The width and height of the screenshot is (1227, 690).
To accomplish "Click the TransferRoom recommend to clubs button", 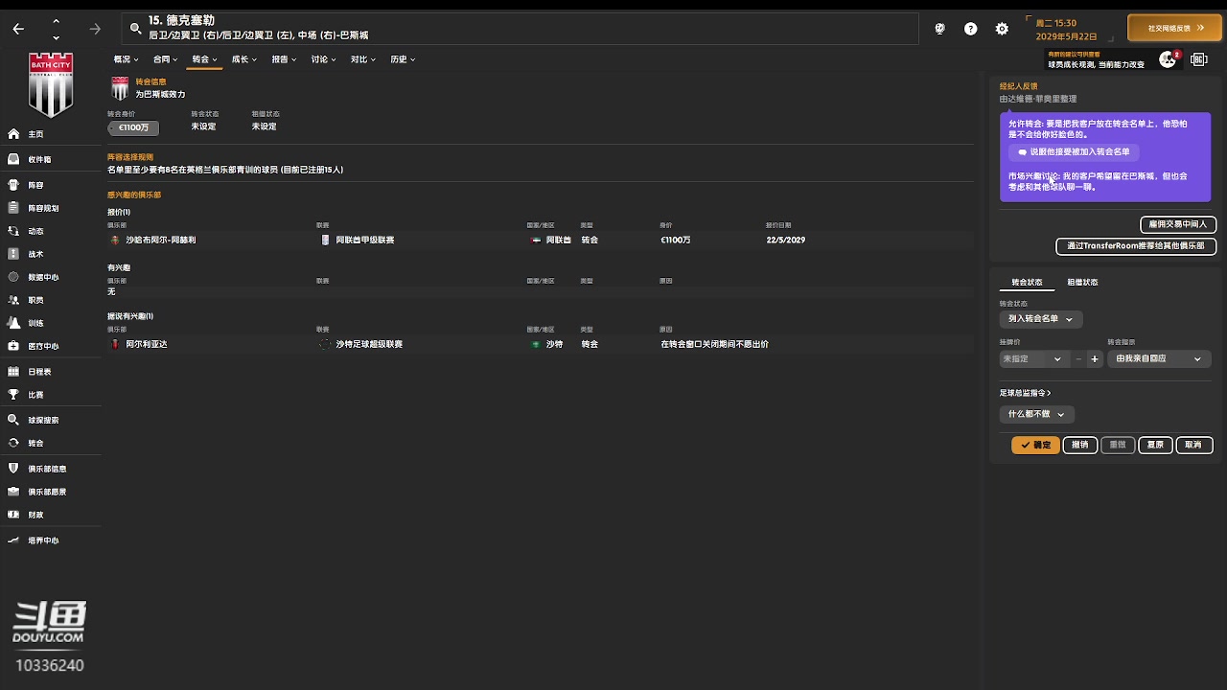I will pos(1136,246).
